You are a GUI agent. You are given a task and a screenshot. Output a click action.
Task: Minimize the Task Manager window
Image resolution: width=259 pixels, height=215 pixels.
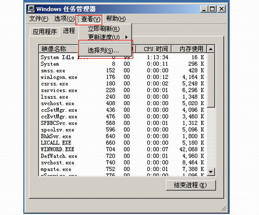(204, 9)
